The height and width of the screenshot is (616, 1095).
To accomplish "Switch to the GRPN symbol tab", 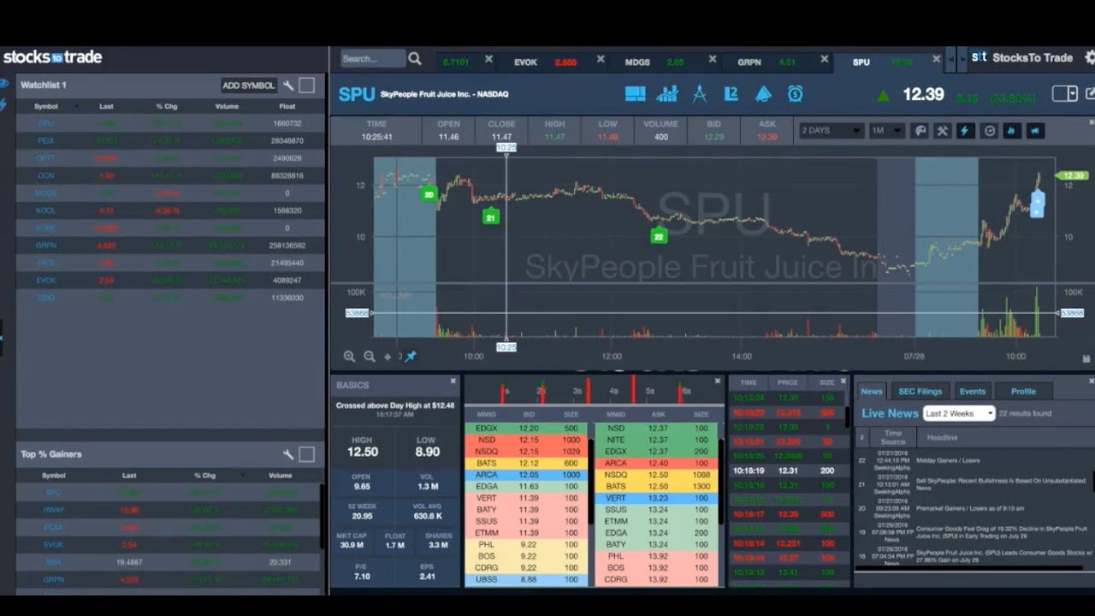I will coord(749,62).
